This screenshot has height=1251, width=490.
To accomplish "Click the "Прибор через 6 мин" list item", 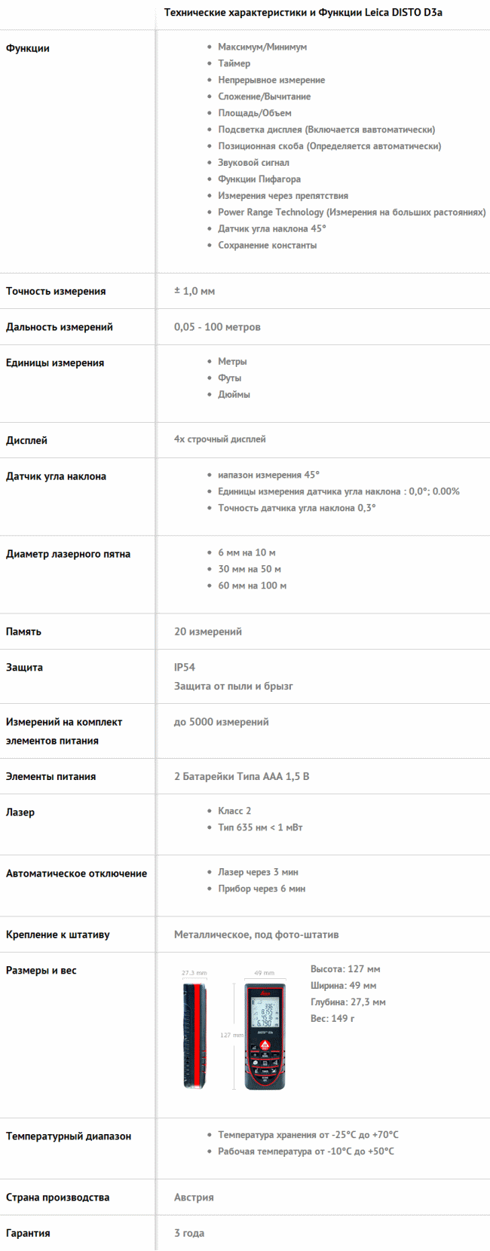I will point(262,889).
